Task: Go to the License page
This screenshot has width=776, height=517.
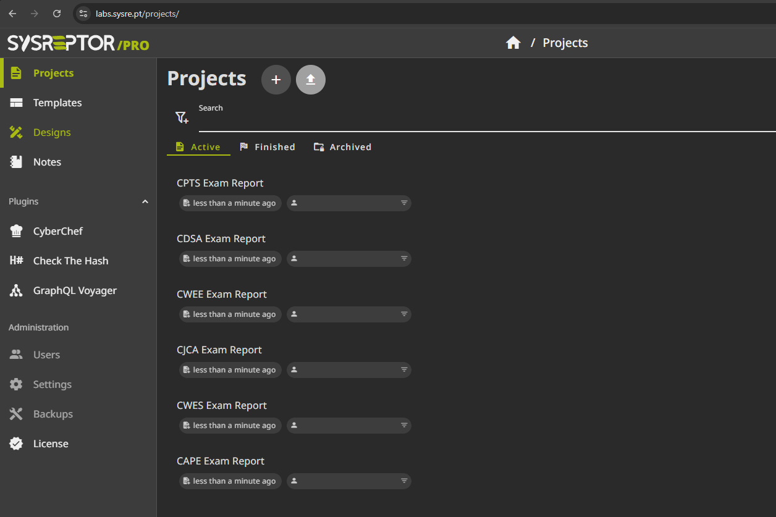Action: (x=51, y=443)
